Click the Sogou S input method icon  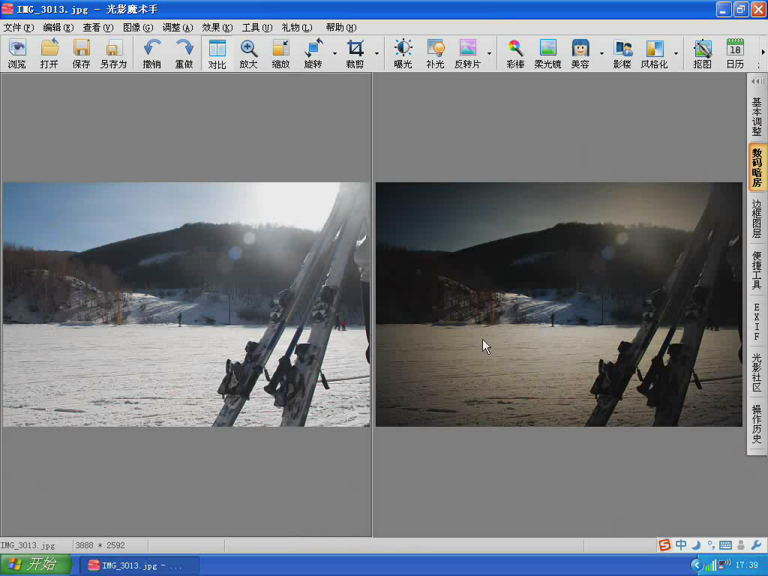664,544
